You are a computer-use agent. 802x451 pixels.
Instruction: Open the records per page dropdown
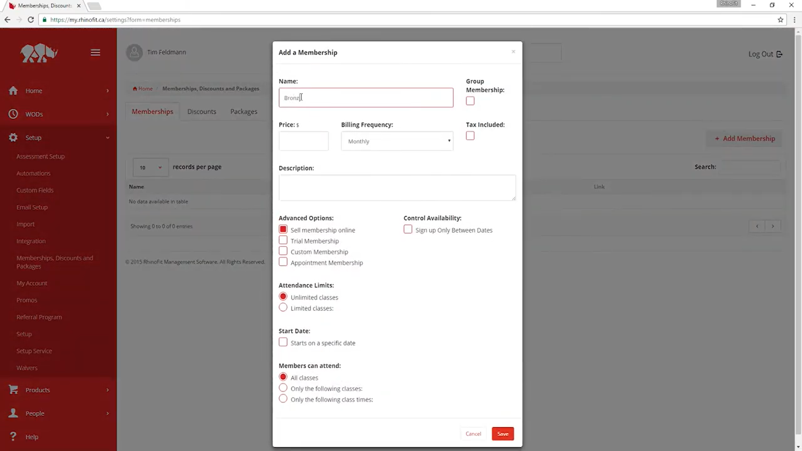tap(150, 167)
